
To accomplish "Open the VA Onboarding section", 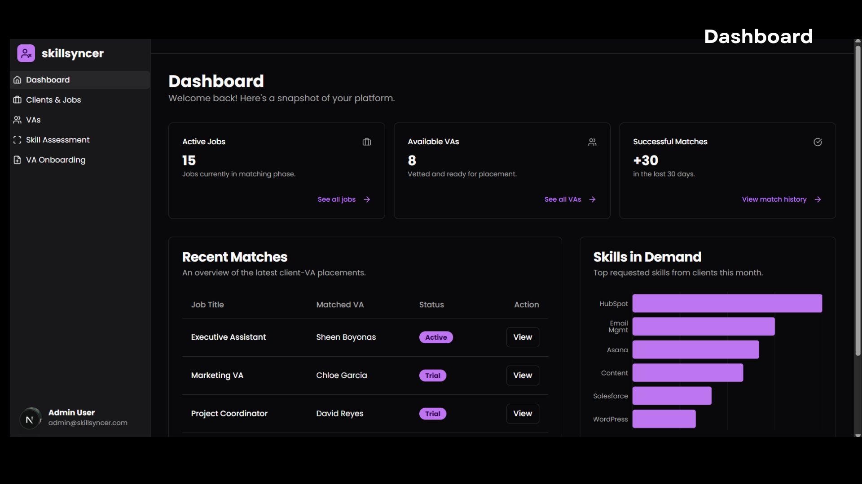I will pos(56,160).
